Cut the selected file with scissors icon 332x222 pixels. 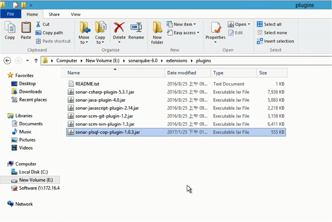coord(38,24)
